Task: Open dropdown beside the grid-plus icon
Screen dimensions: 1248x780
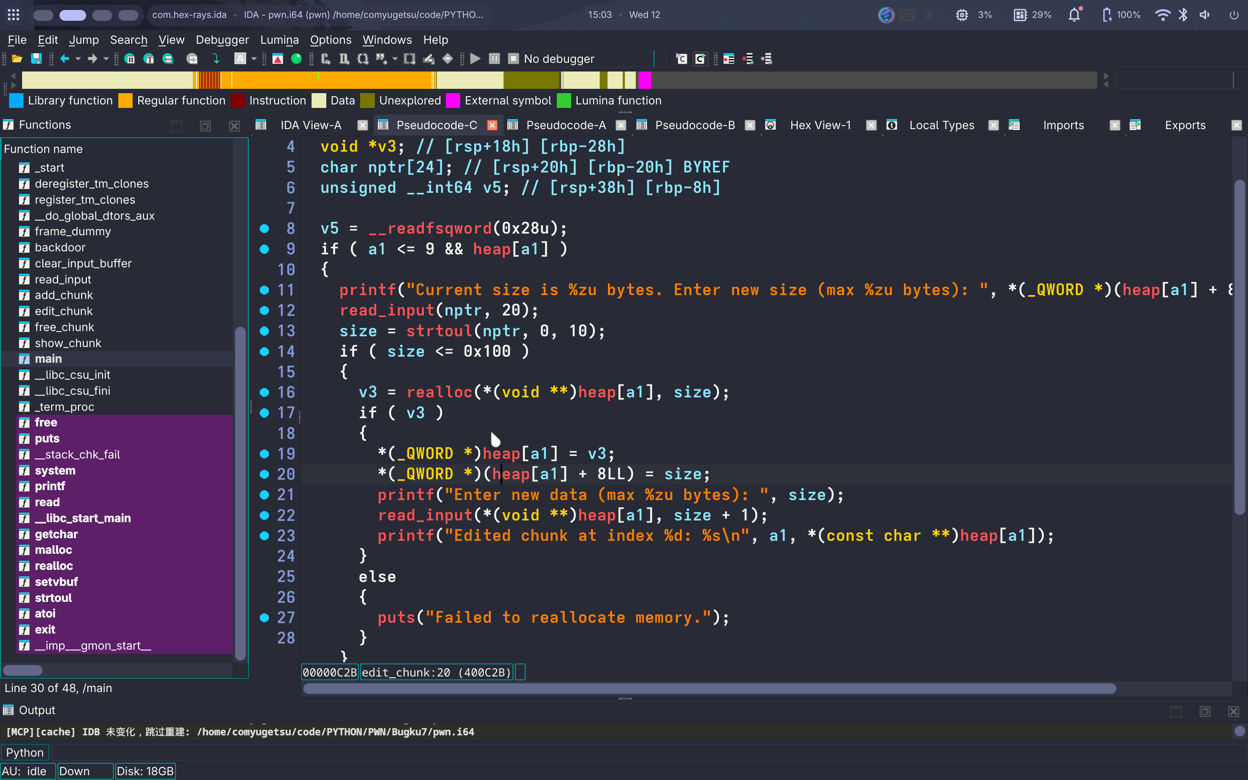Action: 395,59
